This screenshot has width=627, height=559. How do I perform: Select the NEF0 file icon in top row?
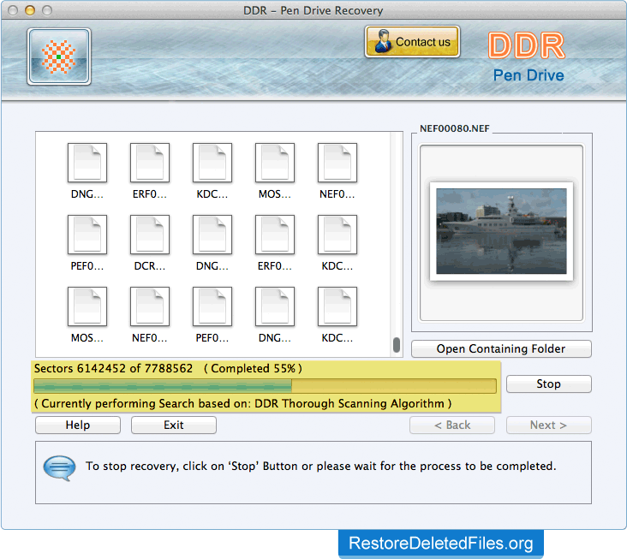pos(337,163)
